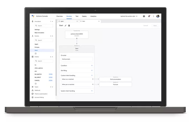Open the help question mark icon
Screen dimensions: 191x122
pos(144,16)
